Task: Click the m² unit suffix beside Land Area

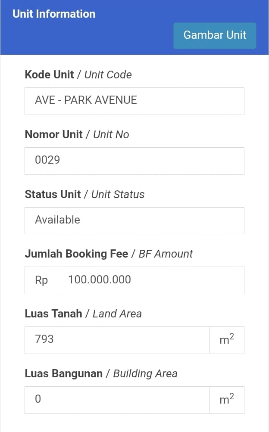Action: coord(227,340)
